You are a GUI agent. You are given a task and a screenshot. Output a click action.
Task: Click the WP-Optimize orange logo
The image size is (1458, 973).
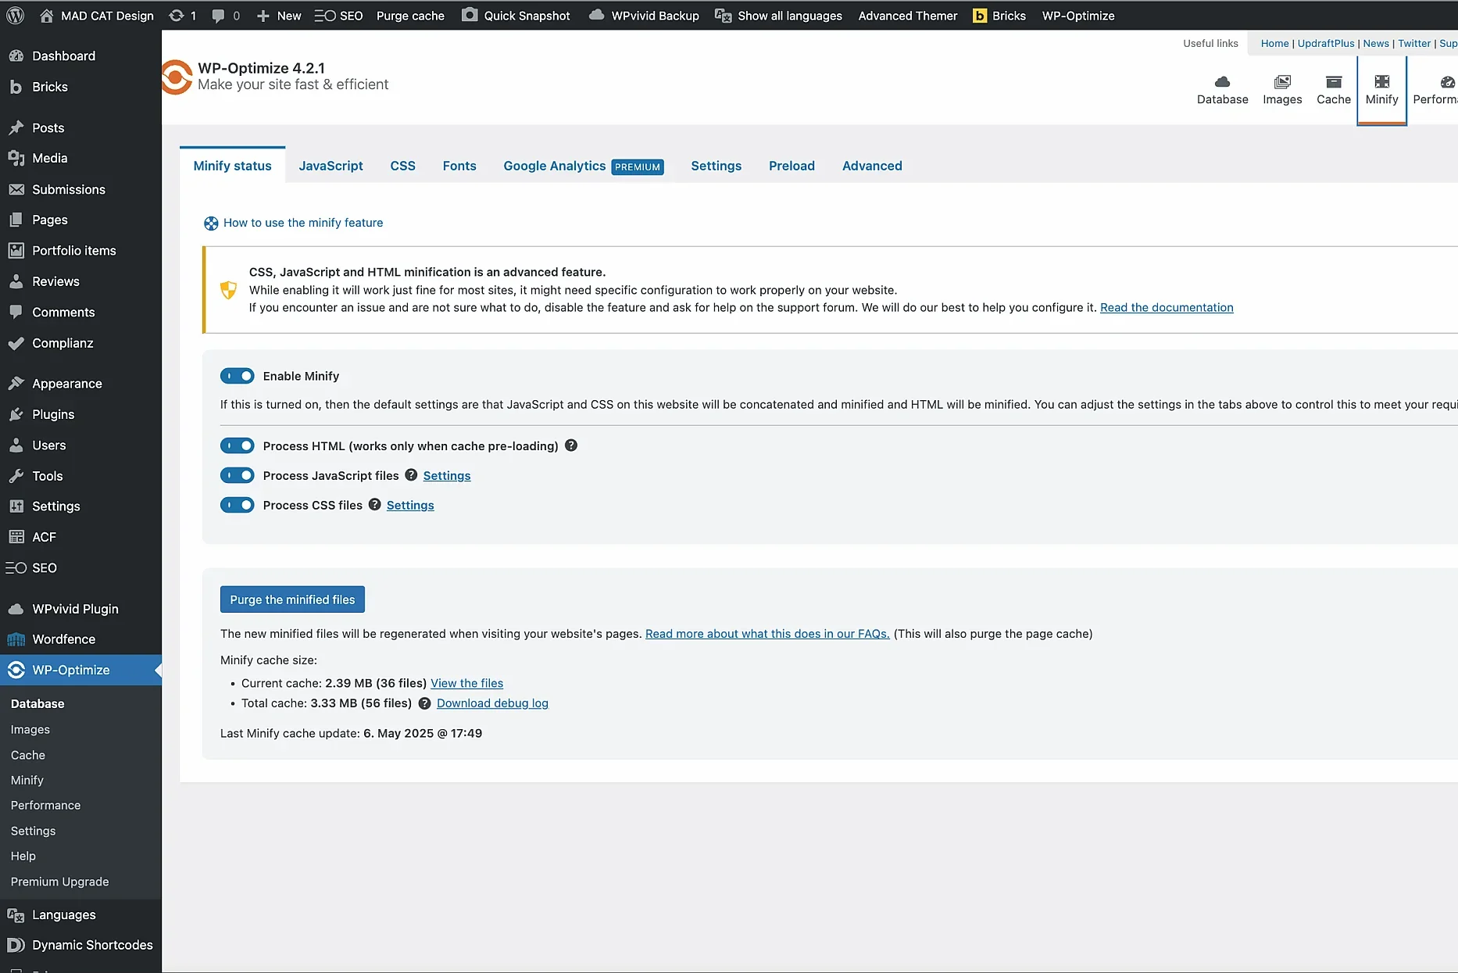177,77
